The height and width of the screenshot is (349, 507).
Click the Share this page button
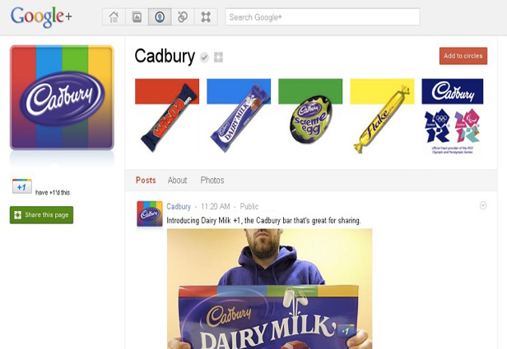pos(41,215)
